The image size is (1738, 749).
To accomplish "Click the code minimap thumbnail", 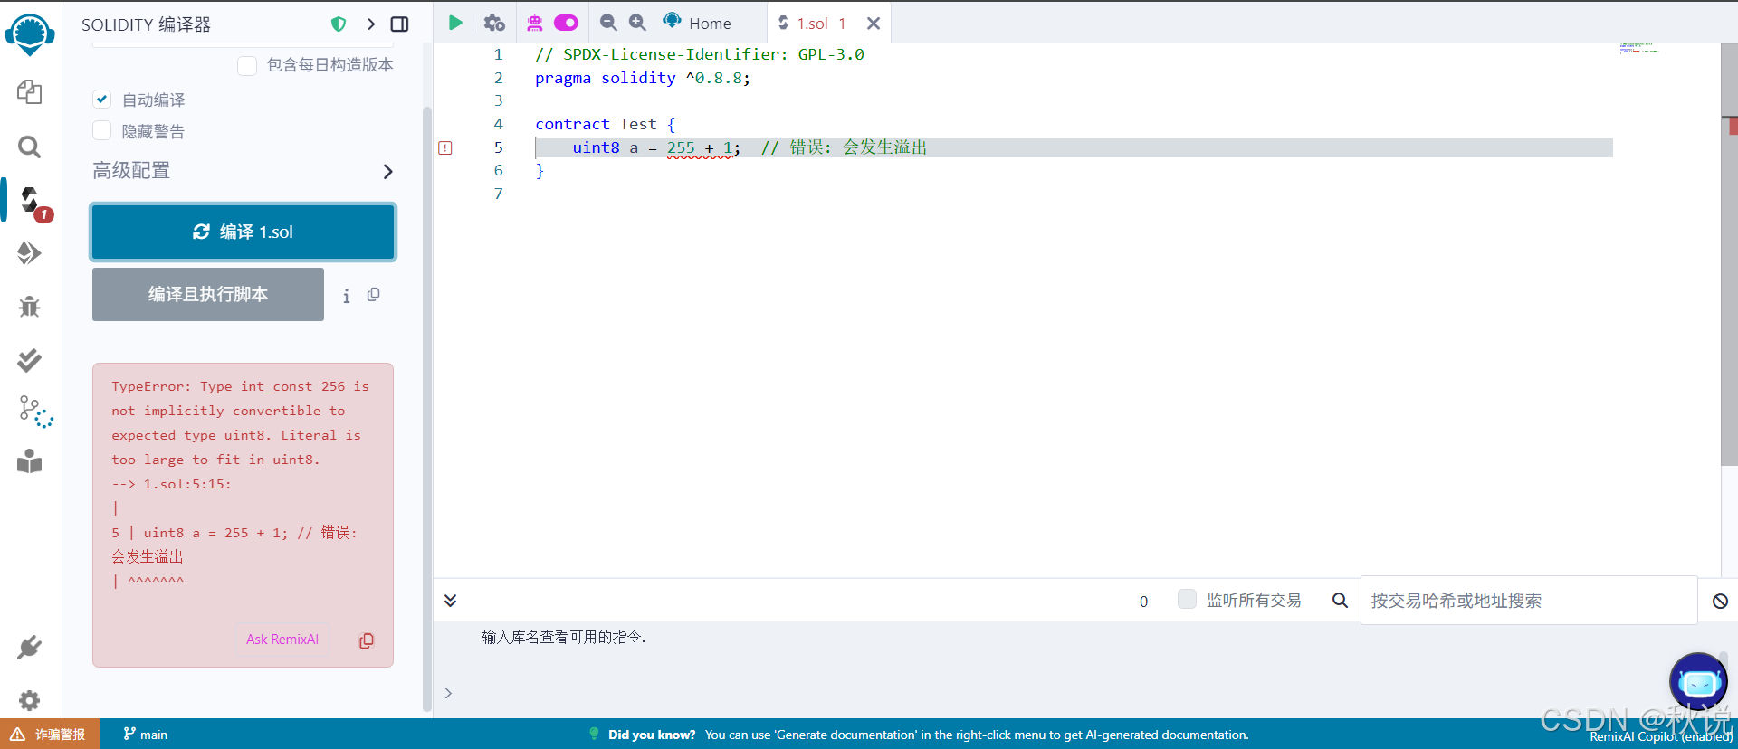I will click(1638, 48).
